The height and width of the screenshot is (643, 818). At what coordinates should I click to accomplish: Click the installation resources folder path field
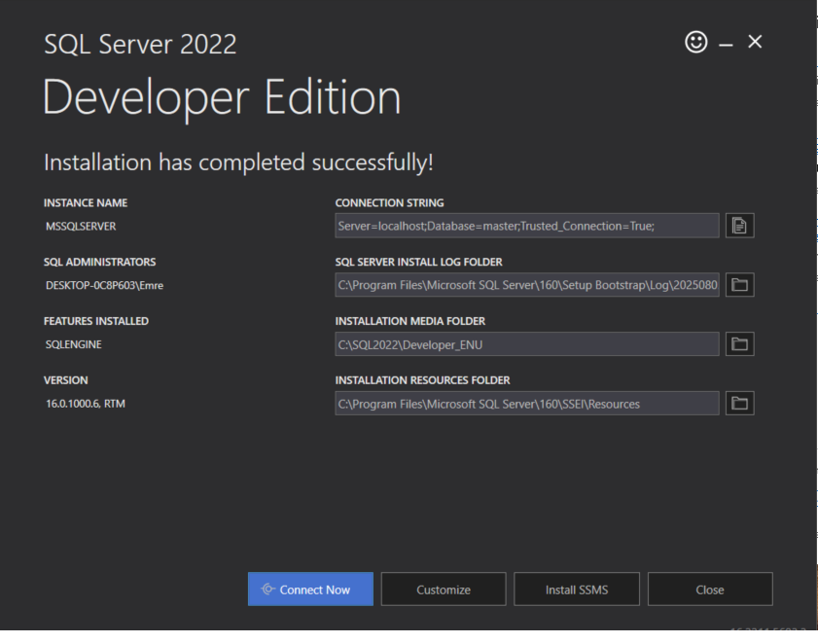[x=527, y=403]
